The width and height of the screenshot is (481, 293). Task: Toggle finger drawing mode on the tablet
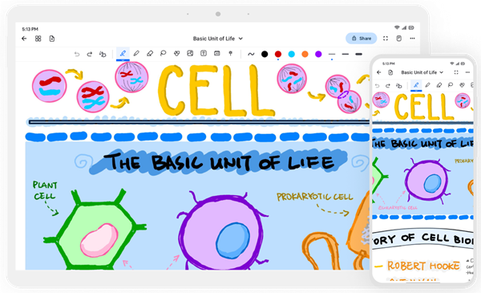[103, 54]
